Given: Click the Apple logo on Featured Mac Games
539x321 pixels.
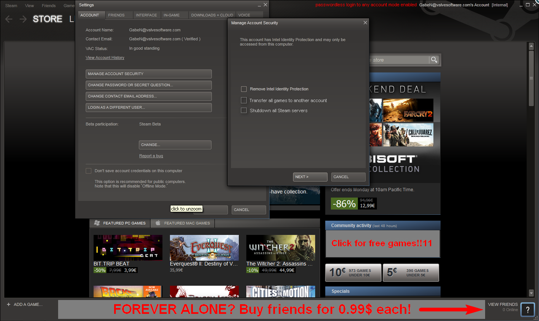Looking at the screenshot, I should coord(158,223).
